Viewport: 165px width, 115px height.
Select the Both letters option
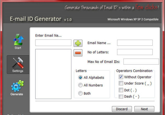[80, 93]
